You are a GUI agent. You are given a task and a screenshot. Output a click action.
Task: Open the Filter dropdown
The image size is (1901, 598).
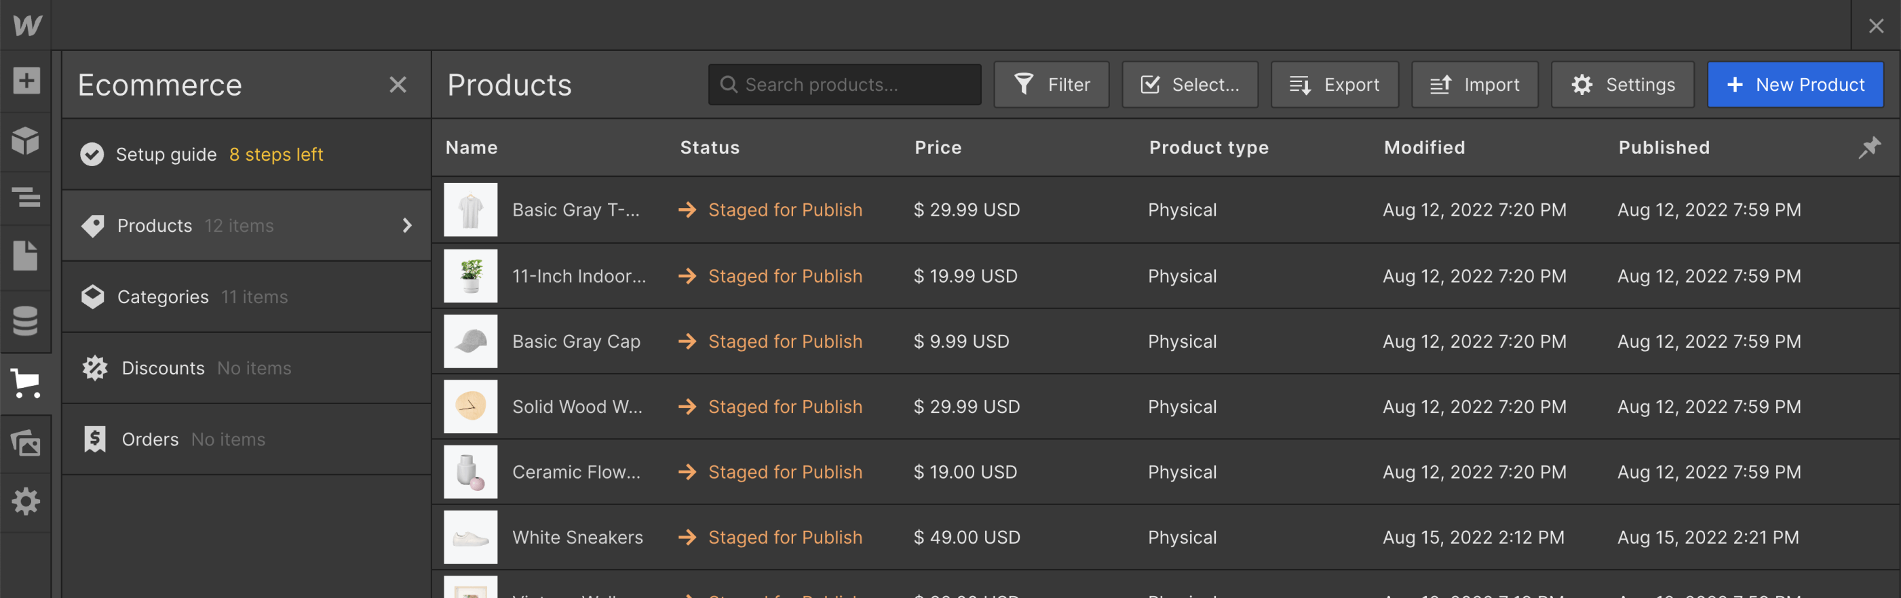point(1051,85)
